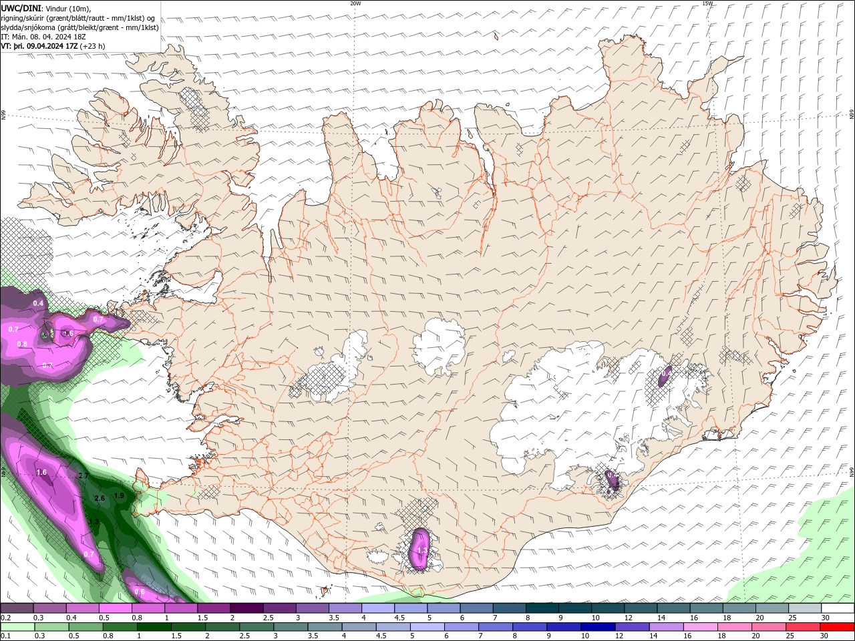Click the darkest purple 2–2.5 swatch, upper color bar
The width and height of the screenshot is (855, 641).
pos(247,608)
